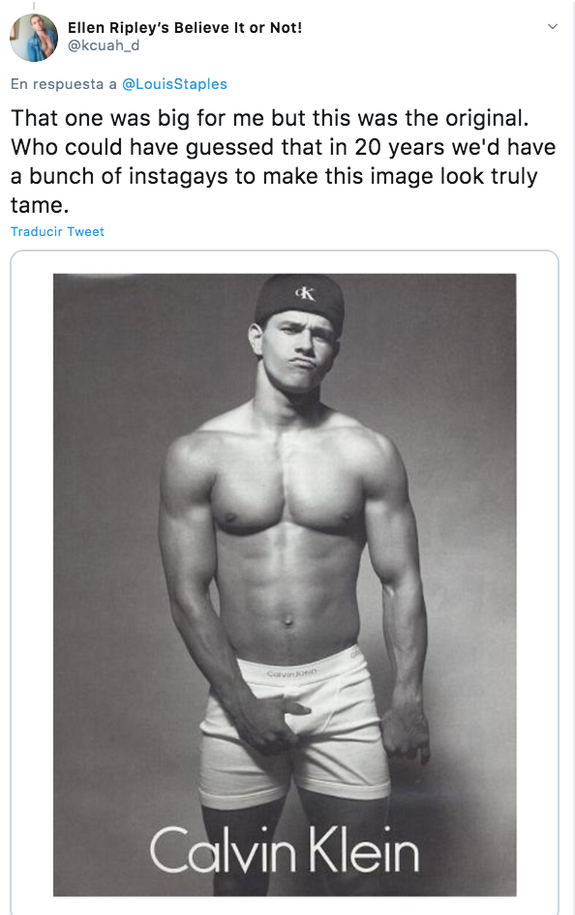The height and width of the screenshot is (915, 575).
Task: Click the large Calvin Klein wordmark in image
Action: (x=285, y=849)
